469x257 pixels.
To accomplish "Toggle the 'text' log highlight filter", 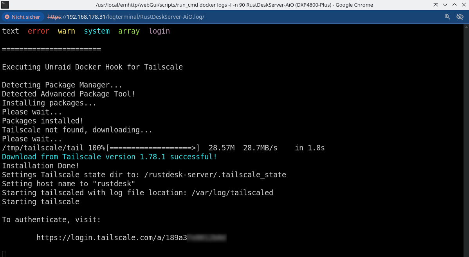I will click(x=11, y=31).
